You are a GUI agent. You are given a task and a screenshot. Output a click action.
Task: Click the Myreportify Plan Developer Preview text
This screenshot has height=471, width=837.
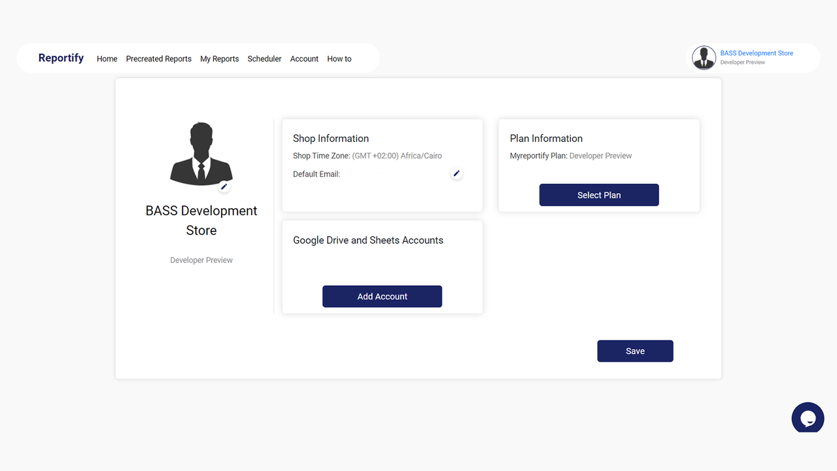[571, 156]
